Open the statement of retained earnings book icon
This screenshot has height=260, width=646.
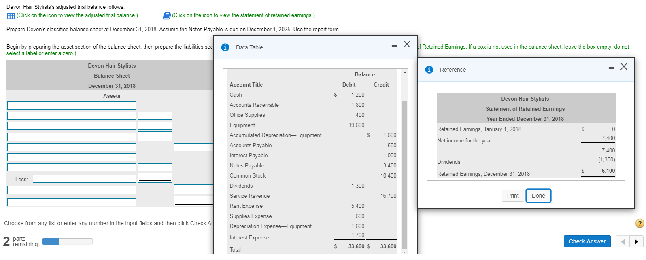click(166, 15)
